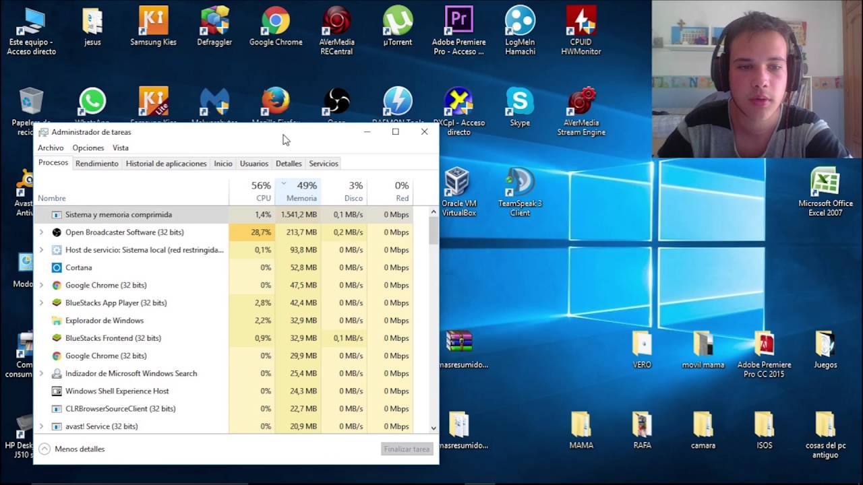Open the jesus user folder
Viewport: 863px width, 485px height.
[92, 27]
